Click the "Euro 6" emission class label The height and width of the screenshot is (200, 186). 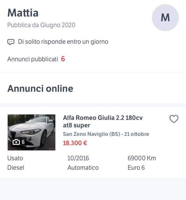point(136,168)
